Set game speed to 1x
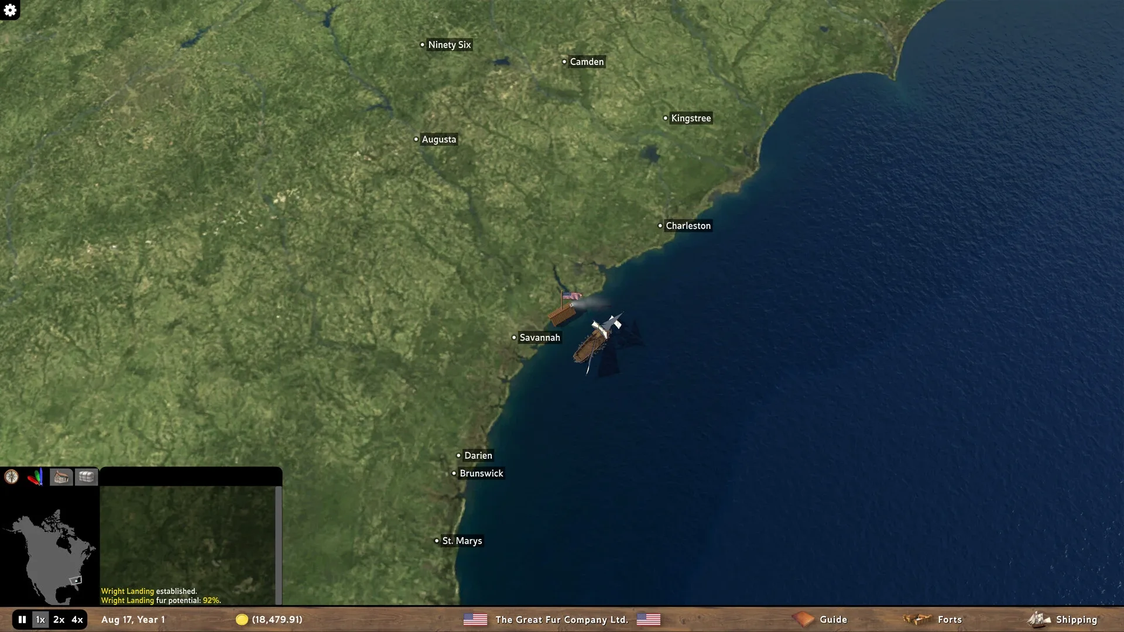This screenshot has width=1124, height=632. 40,620
